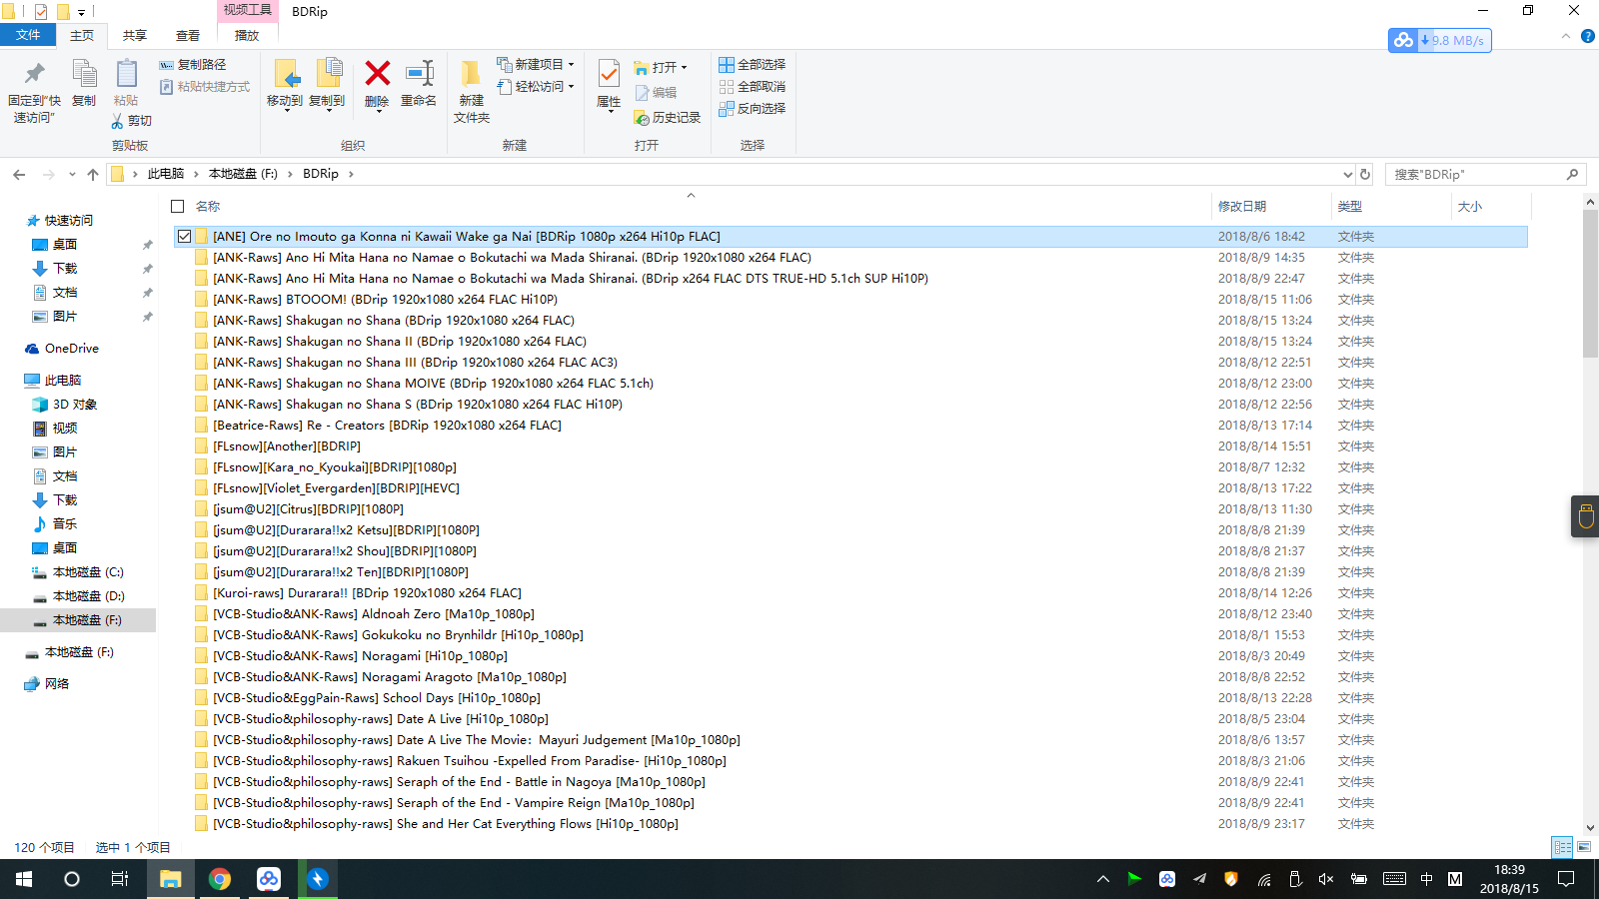Click the Pin to Quick Access icon

(x=34, y=74)
